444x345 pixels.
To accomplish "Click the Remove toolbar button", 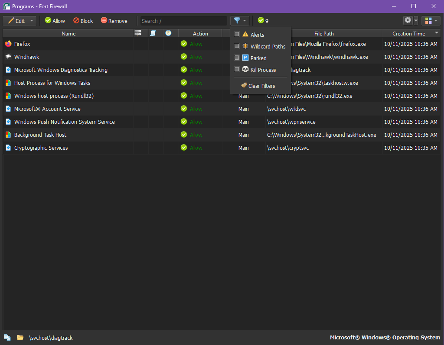I will pyautogui.click(x=114, y=21).
